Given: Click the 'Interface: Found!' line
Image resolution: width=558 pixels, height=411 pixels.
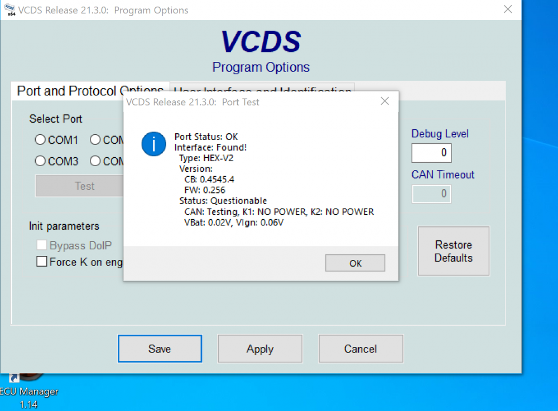Looking at the screenshot, I should click(x=210, y=148).
